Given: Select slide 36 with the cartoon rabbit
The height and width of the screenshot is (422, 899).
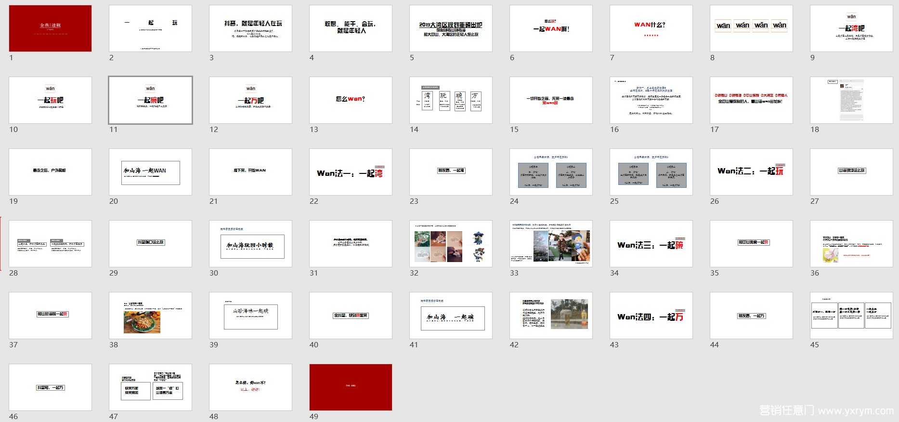Looking at the screenshot, I should 851,244.
